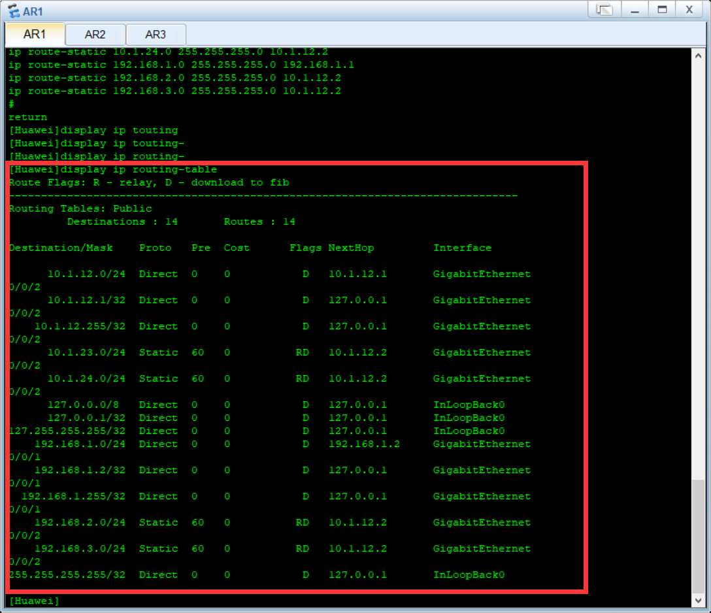The width and height of the screenshot is (711, 613).
Task: Click the static route line for 192.168.1.0
Action: (x=182, y=65)
